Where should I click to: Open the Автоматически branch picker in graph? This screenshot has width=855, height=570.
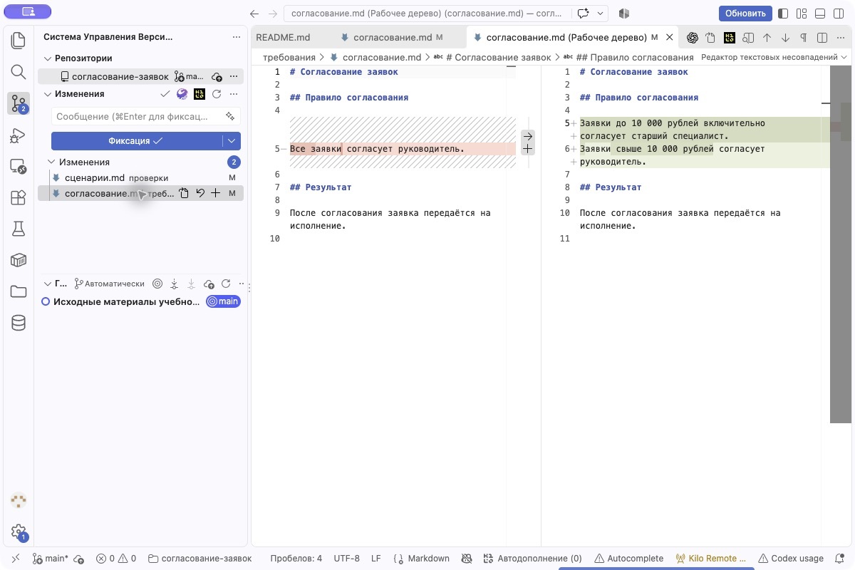(110, 284)
